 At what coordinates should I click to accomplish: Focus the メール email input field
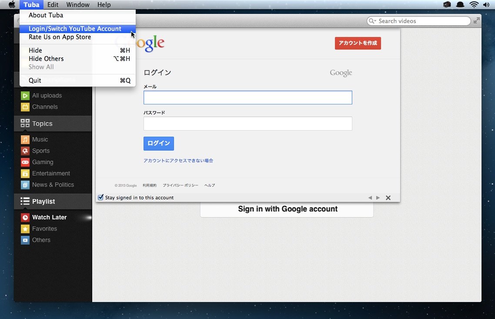[x=248, y=97]
